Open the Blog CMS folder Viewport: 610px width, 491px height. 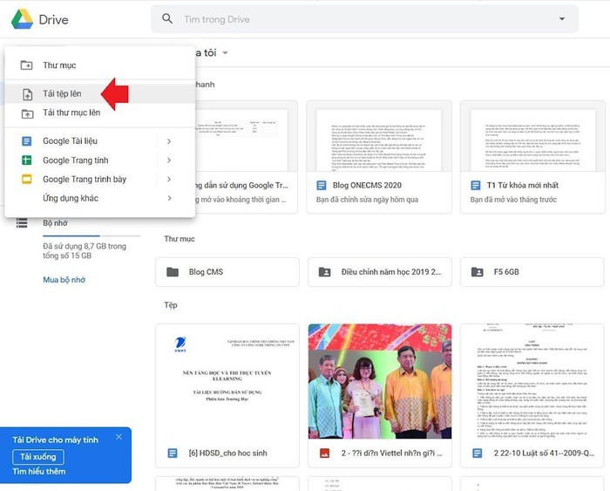pyautogui.click(x=206, y=272)
